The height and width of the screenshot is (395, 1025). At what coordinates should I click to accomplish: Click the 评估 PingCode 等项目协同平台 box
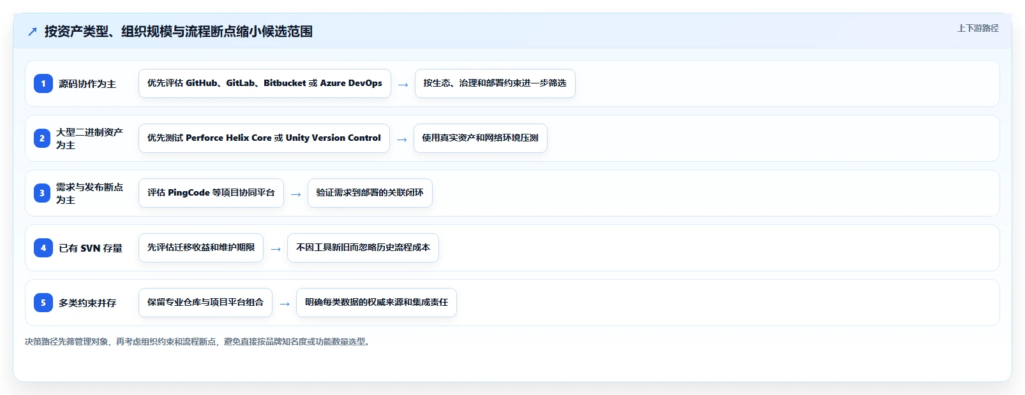pos(211,193)
